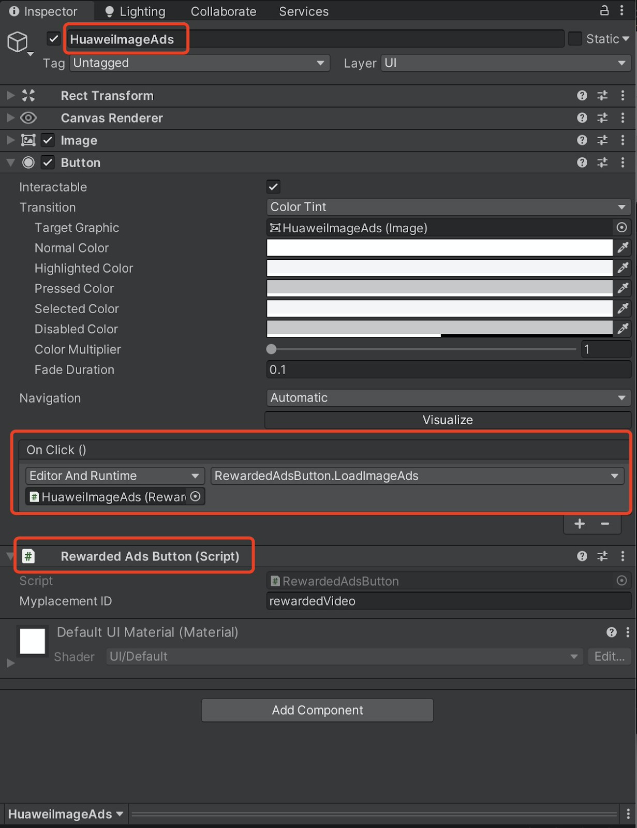Open Image component more options menu
This screenshot has width=637, height=828.
click(623, 140)
